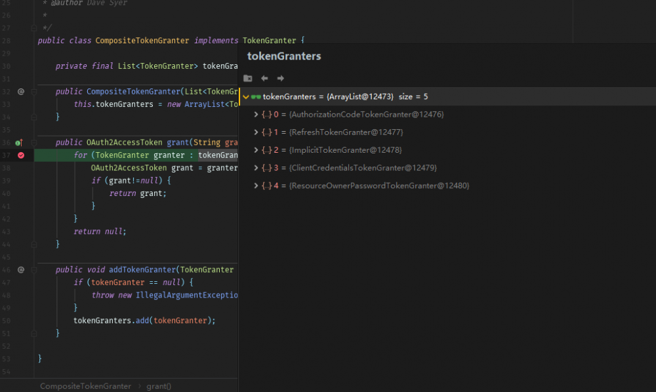
Task: Click the @ gutter icon on line 46
Action: point(20,269)
